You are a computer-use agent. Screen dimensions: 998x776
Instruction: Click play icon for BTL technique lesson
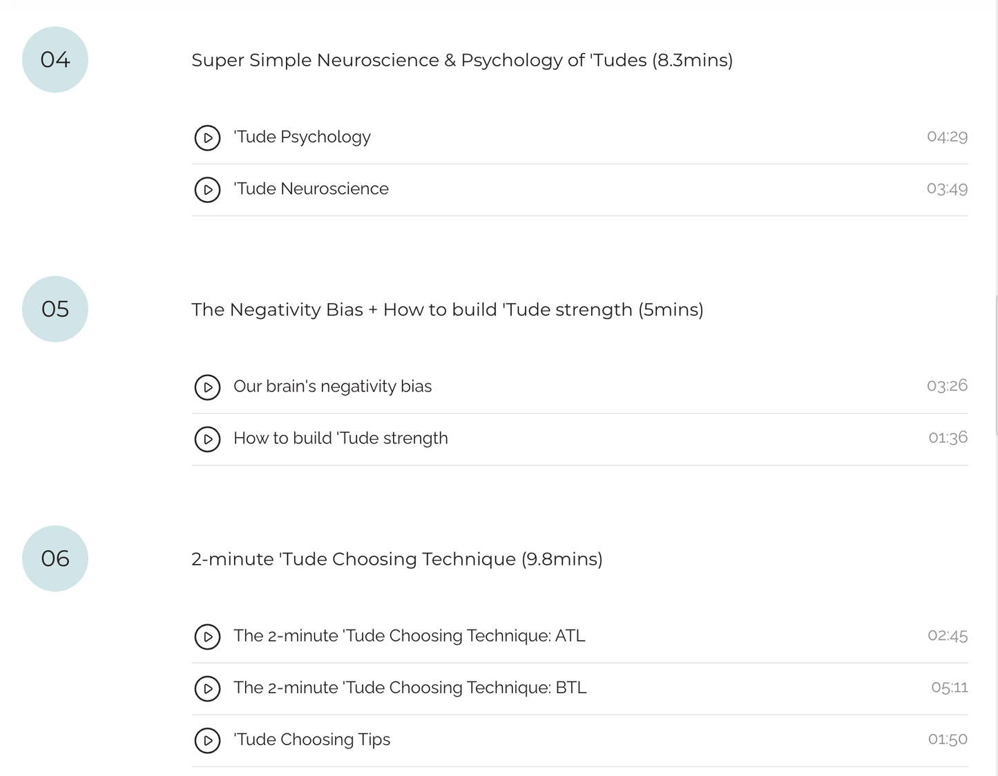207,688
